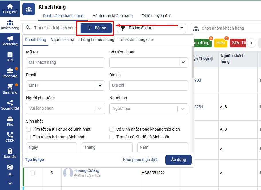Screen dimensions: 261x190
Task: Open 'Hành trình khách hàng' tab
Action: click(x=112, y=16)
